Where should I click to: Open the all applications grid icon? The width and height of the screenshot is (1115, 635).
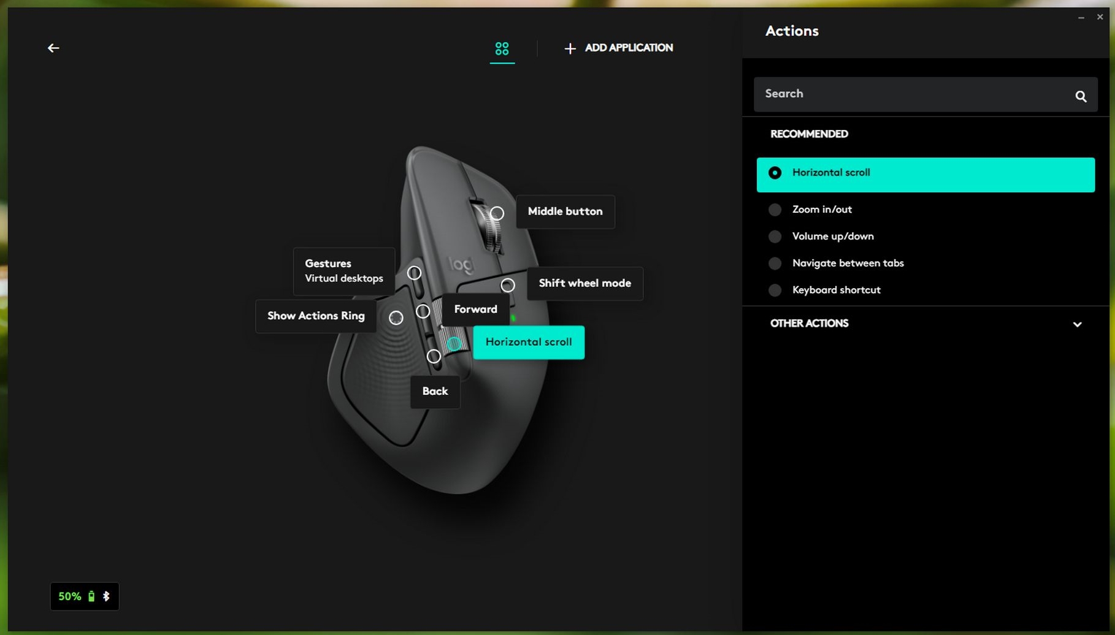point(502,48)
